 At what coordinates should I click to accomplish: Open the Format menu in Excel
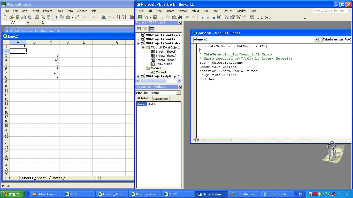pos(48,11)
